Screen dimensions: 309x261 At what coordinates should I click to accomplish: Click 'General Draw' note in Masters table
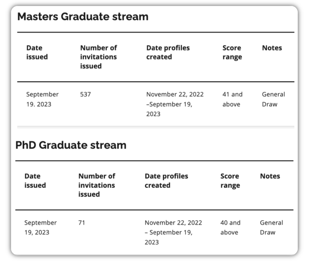(273, 99)
